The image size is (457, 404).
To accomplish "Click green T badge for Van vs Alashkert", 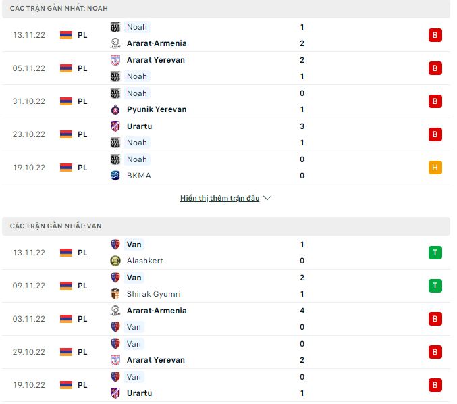I will 435,253.
